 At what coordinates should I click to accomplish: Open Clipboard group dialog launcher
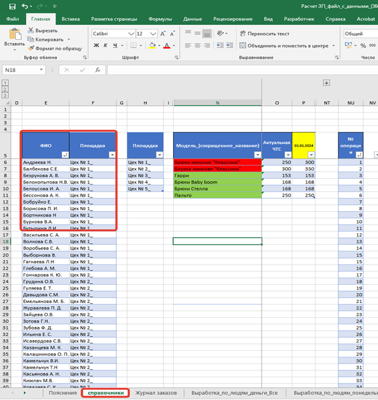(x=84, y=57)
